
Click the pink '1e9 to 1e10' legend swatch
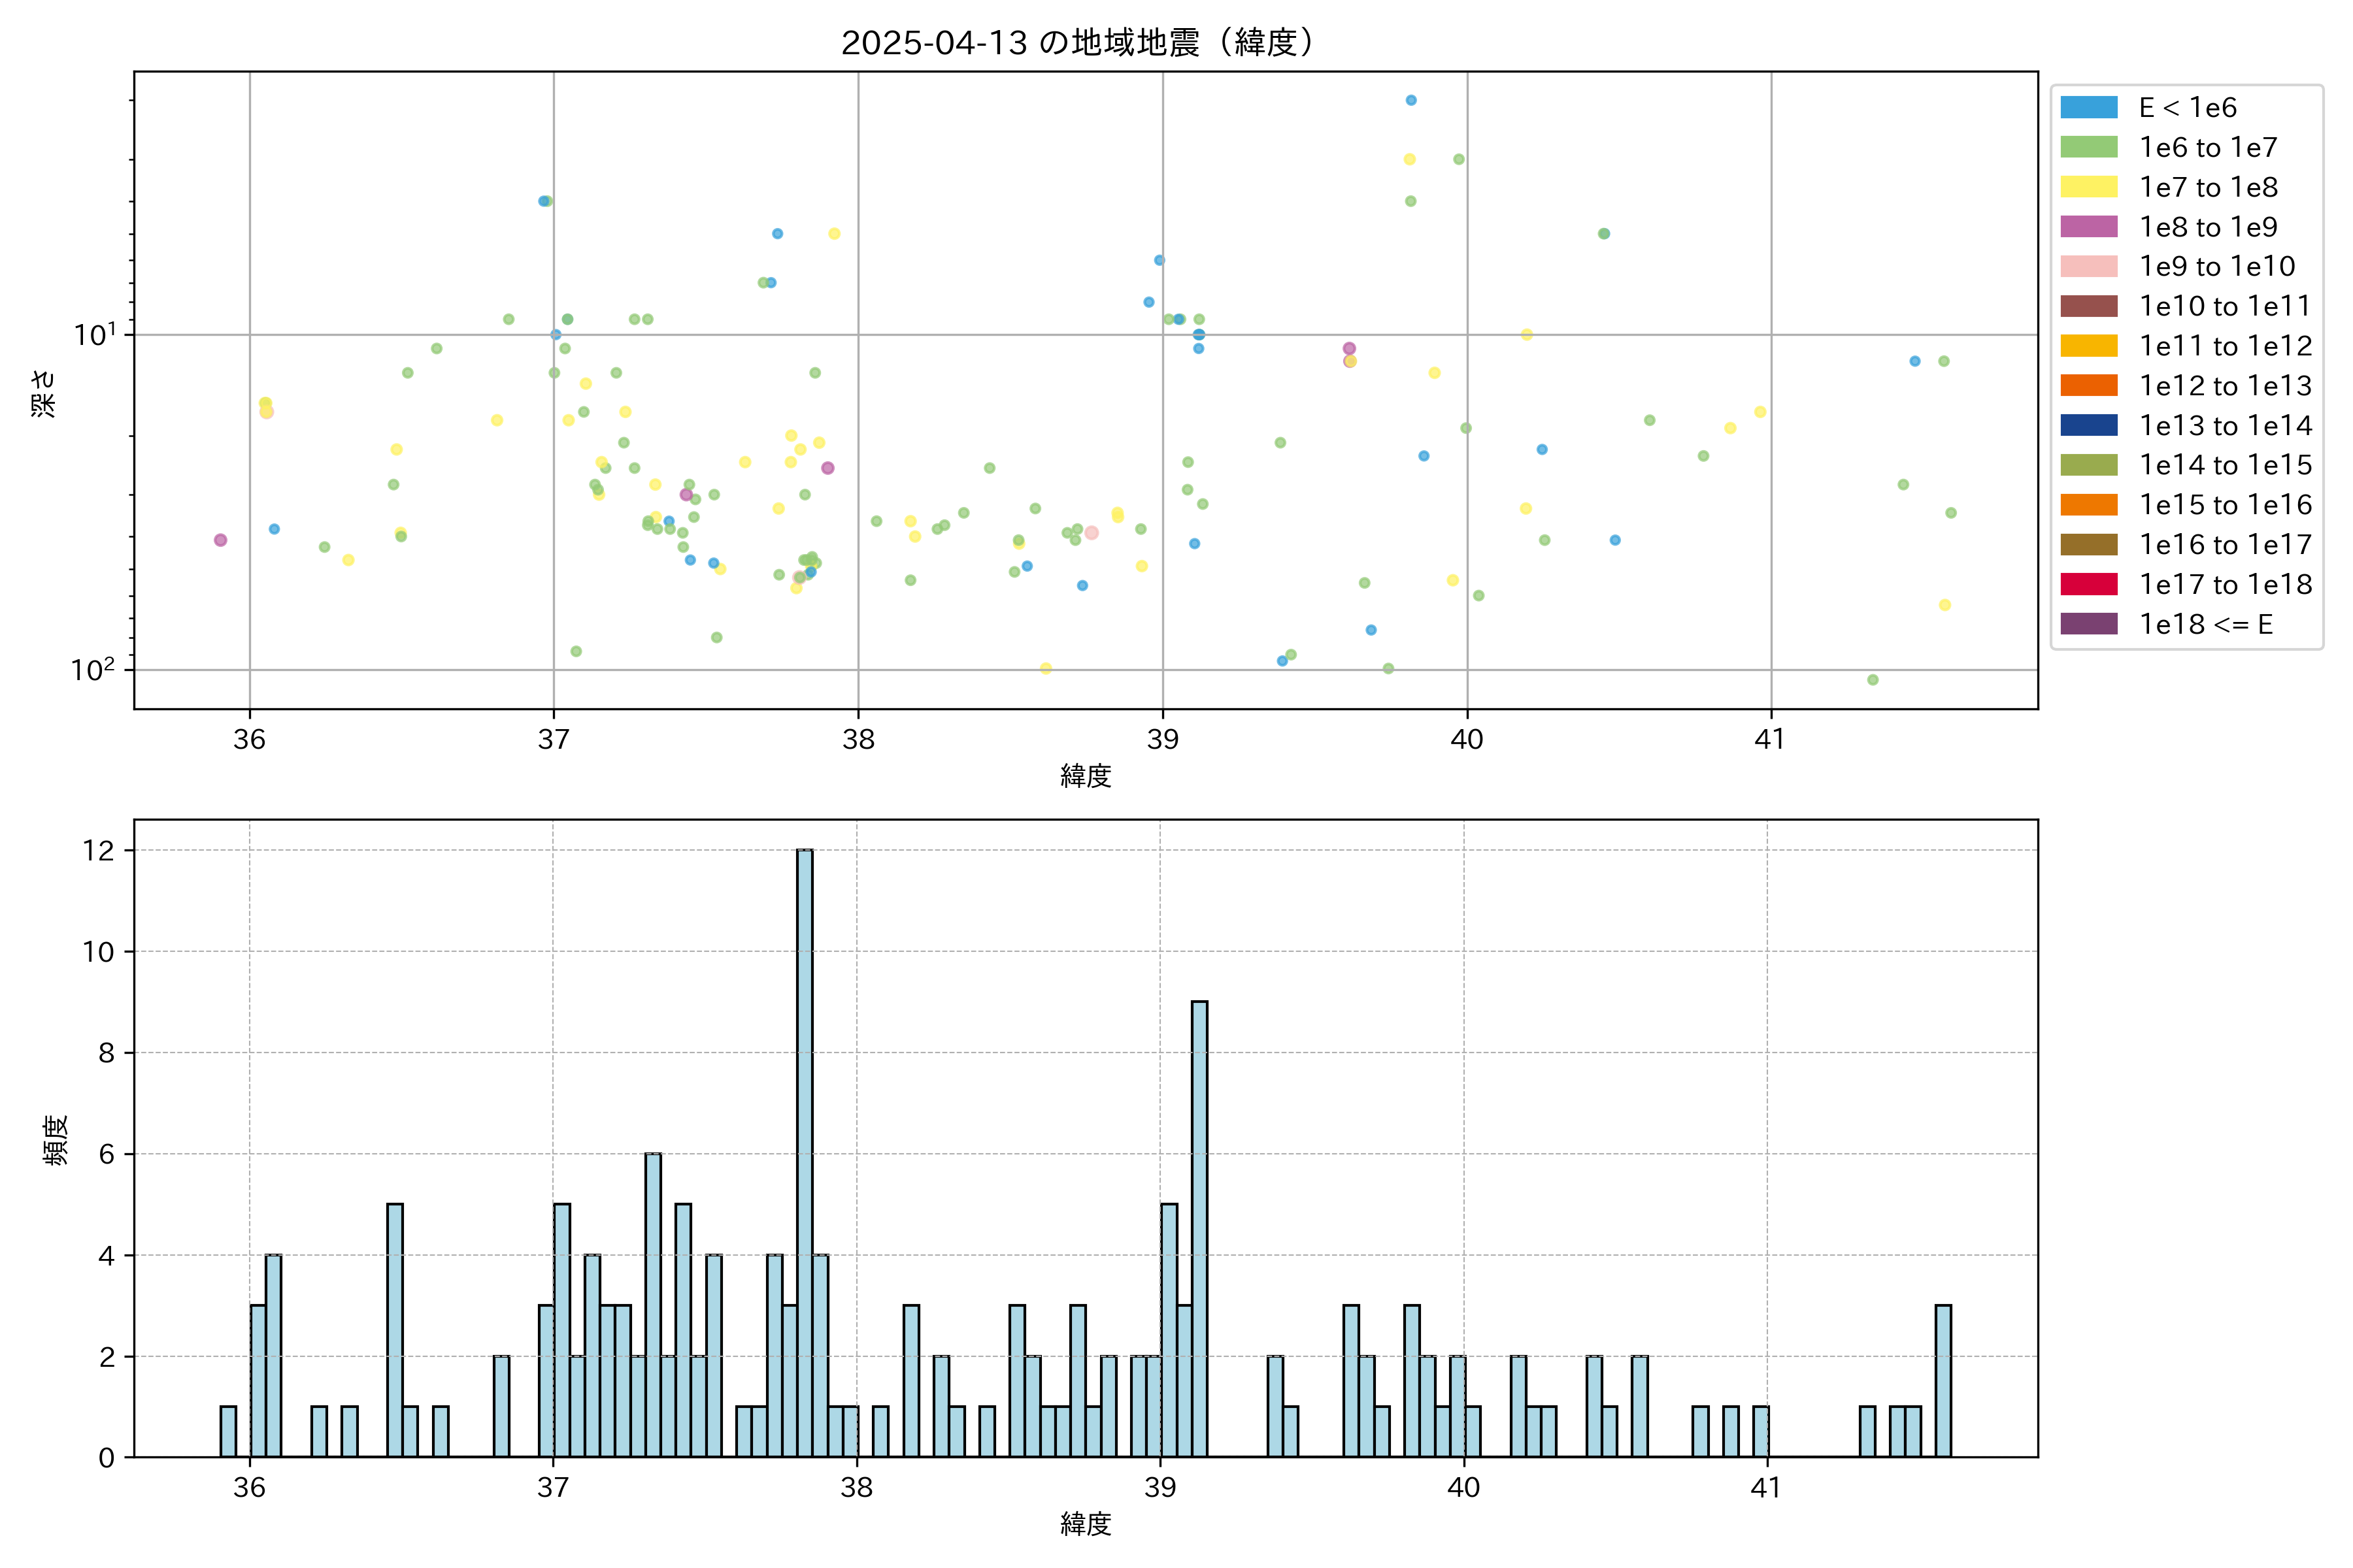[x=2089, y=266]
